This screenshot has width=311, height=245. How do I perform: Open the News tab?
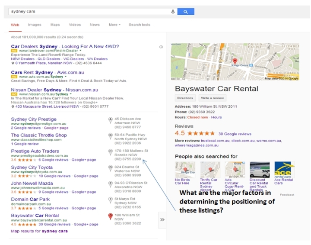coord(95,25)
